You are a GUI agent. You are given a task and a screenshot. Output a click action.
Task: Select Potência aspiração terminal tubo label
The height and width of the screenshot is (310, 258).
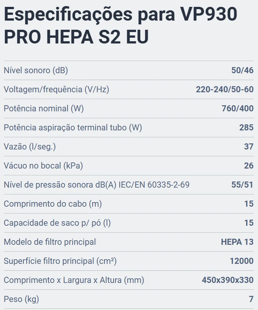tap(73, 127)
